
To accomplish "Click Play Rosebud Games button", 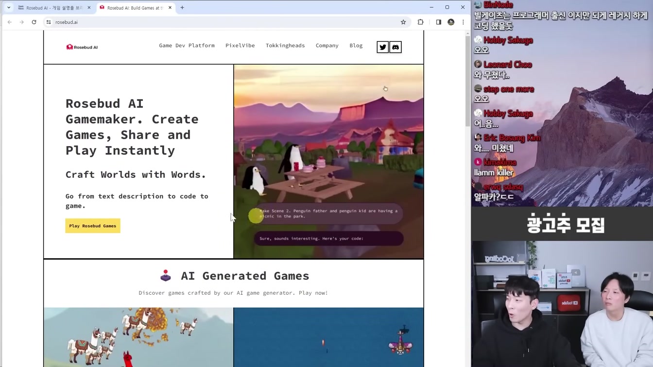I will (x=93, y=226).
